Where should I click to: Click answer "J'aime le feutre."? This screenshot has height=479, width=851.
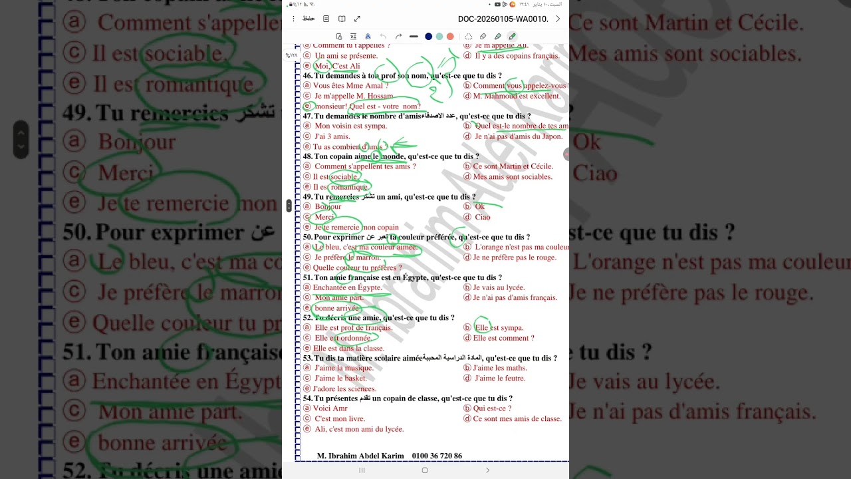click(500, 379)
